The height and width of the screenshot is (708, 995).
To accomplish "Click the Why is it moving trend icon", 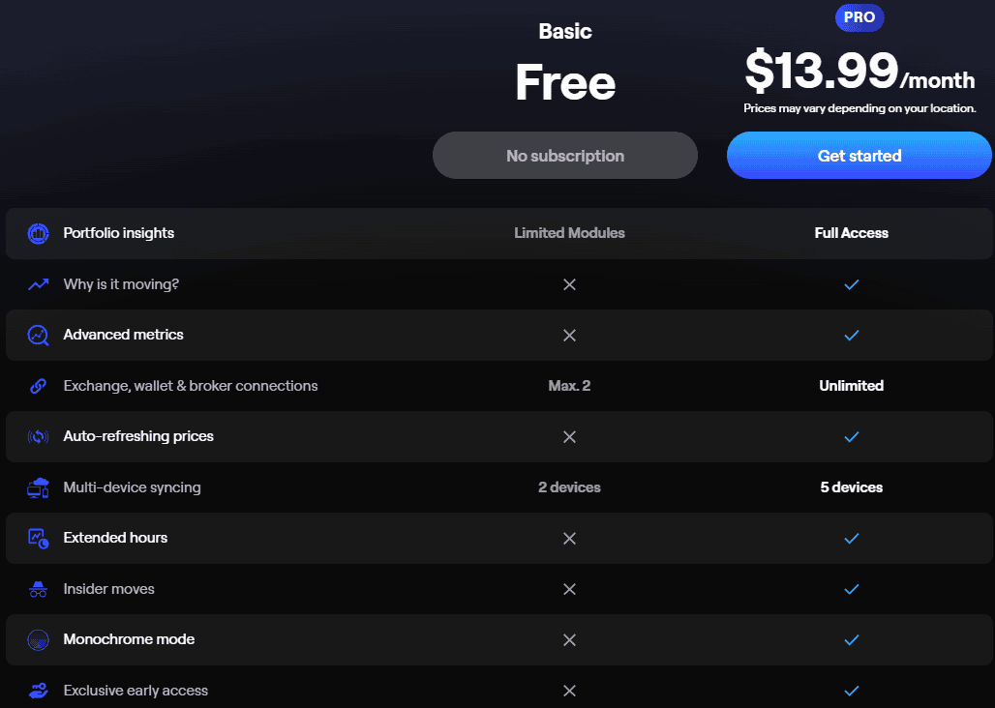I will (38, 284).
